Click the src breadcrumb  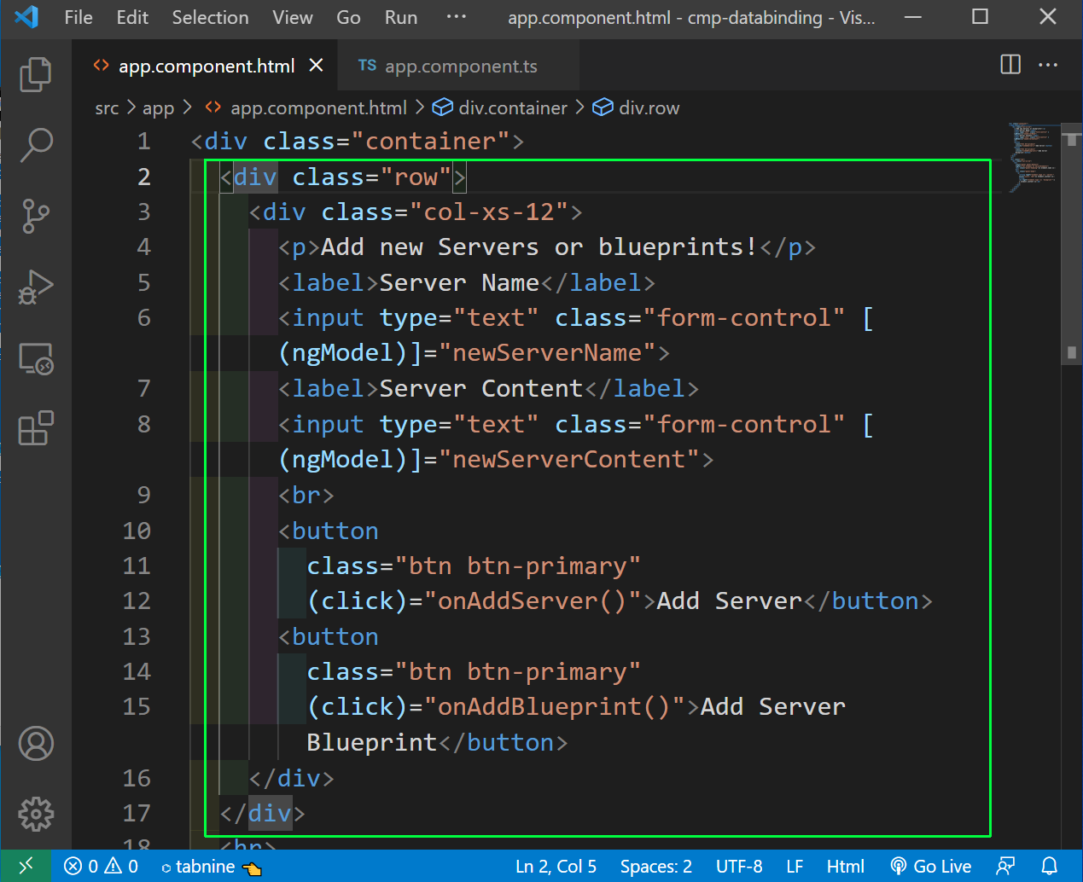(x=107, y=108)
